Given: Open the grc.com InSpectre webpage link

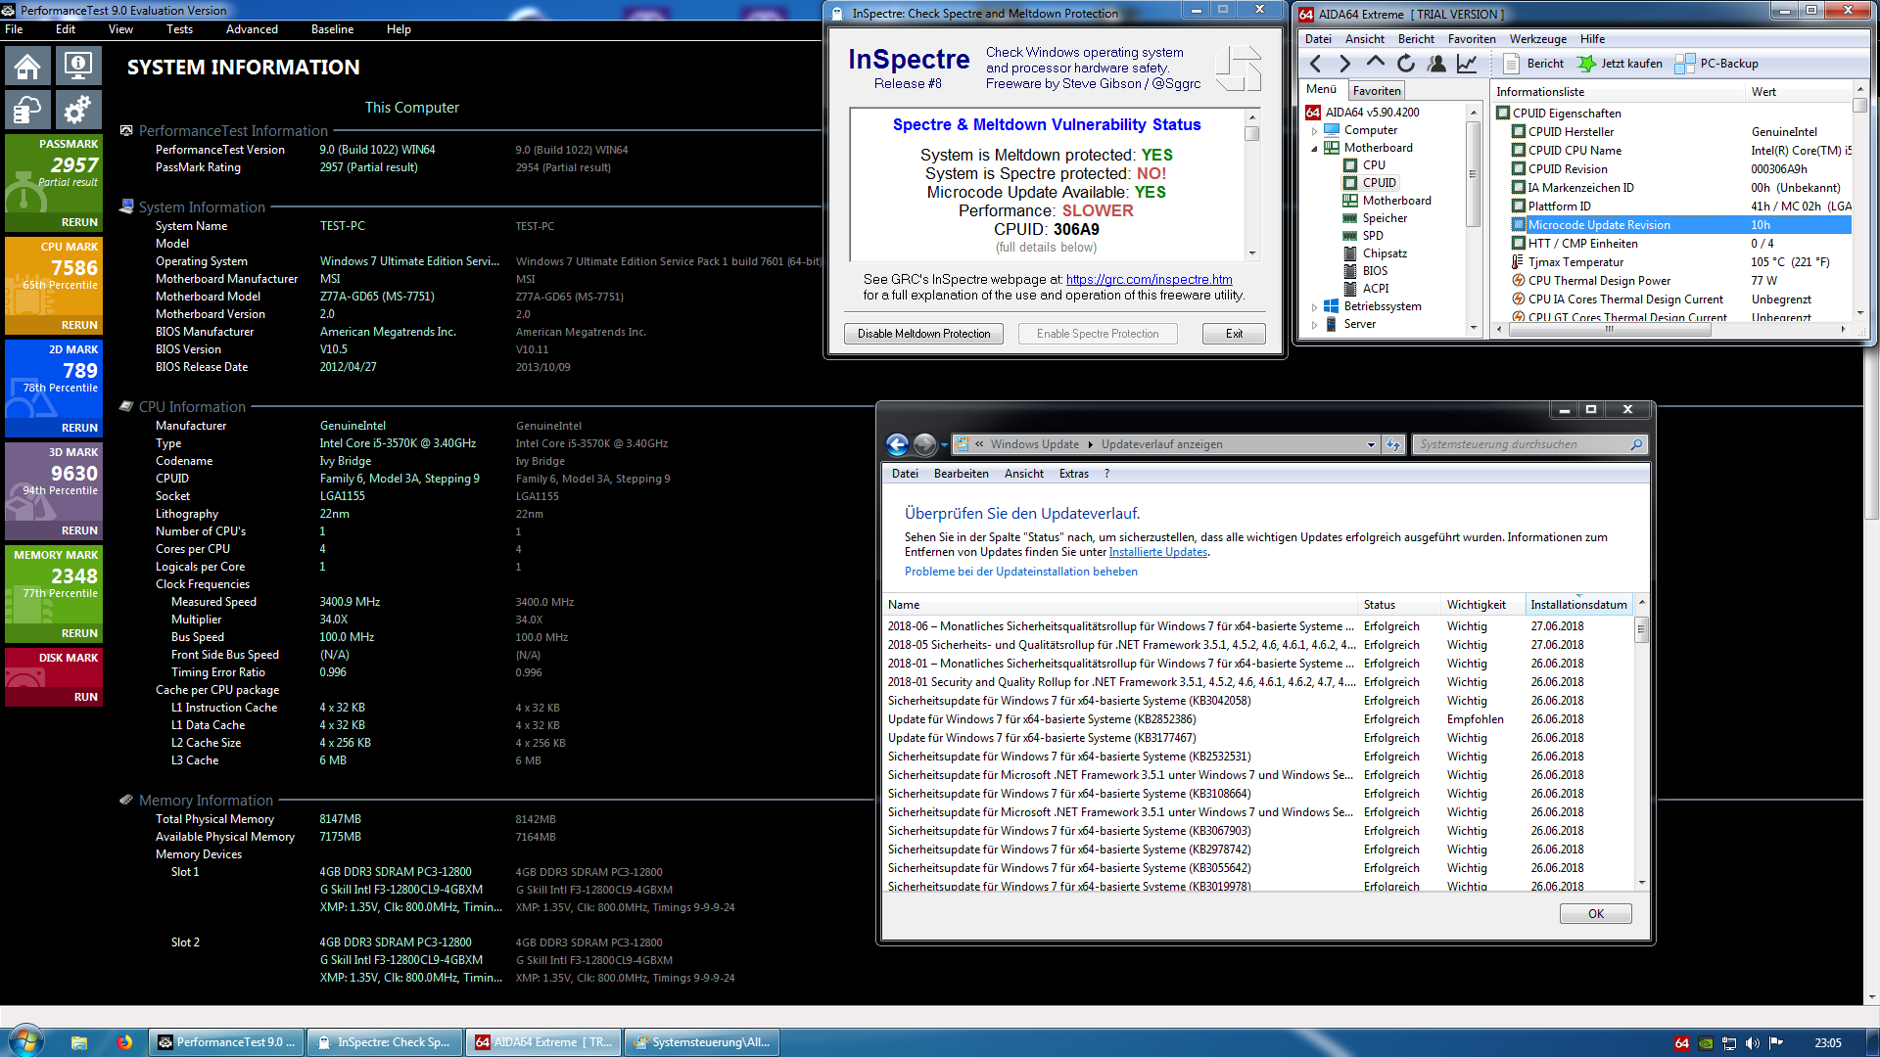Looking at the screenshot, I should point(1149,280).
